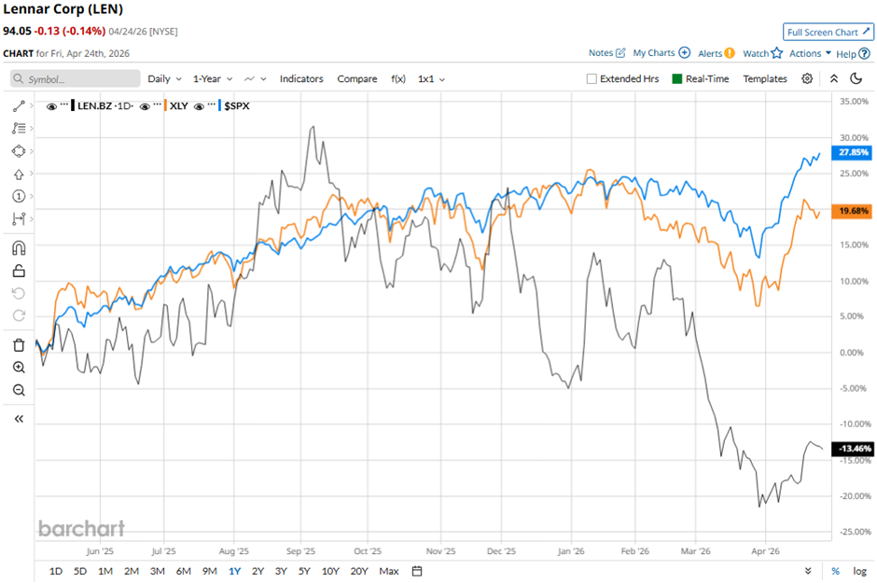Select the 5Y range tab
Screen dimensions: 877x583
coord(304,571)
